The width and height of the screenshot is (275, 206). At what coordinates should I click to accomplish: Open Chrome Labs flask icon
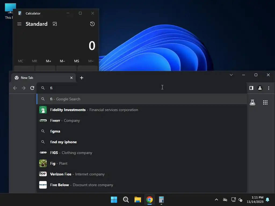tap(252, 102)
